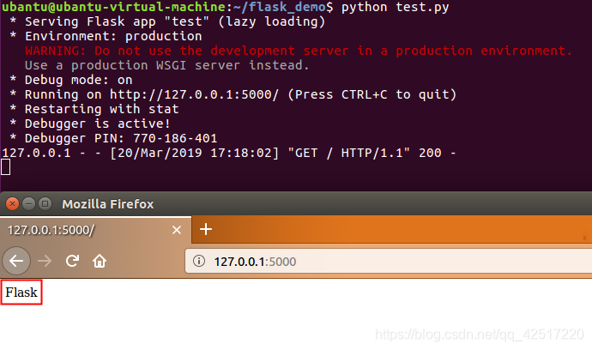Click "Debugger PIN: 770-186-401" line

[x=121, y=138]
